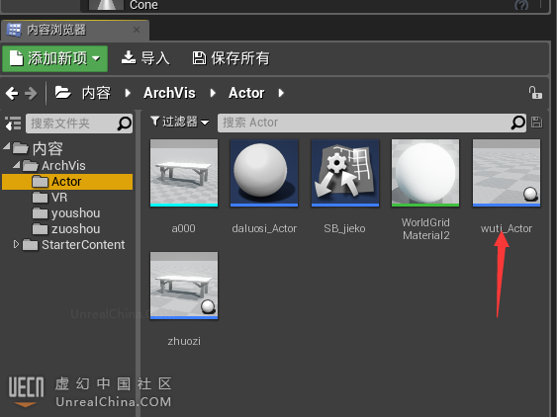Expand arrow after Actor breadcrumb
This screenshot has width=557, height=417.
(281, 93)
